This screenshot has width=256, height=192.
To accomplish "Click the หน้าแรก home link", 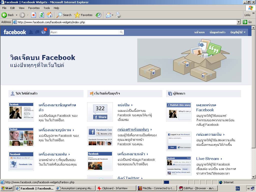I will [x=199, y=32].
